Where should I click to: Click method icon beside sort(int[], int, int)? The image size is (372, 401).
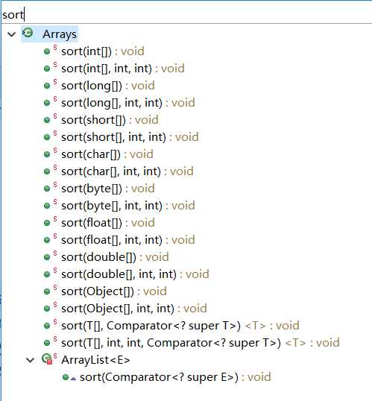tap(47, 69)
